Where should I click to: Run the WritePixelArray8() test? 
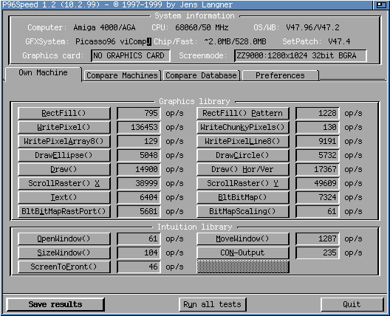pyautogui.click(x=64, y=142)
